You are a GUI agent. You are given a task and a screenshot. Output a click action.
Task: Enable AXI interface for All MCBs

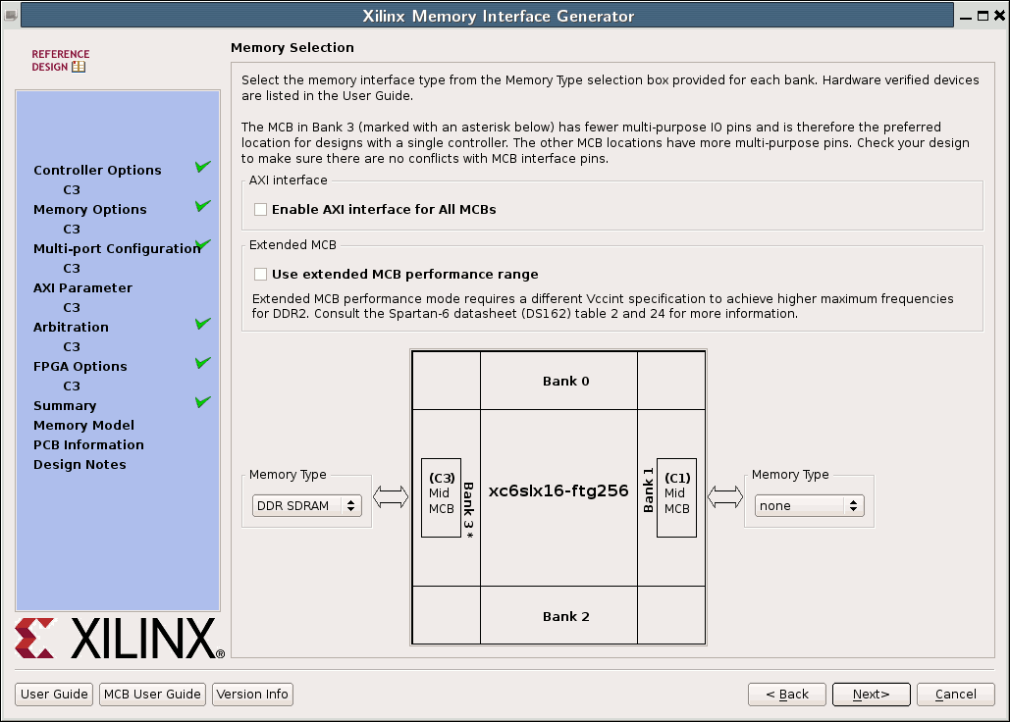pyautogui.click(x=261, y=210)
